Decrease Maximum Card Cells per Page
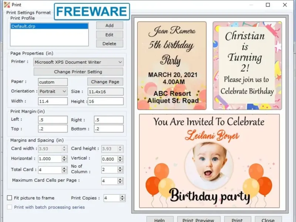This screenshot has height=222, width=296. (120, 182)
